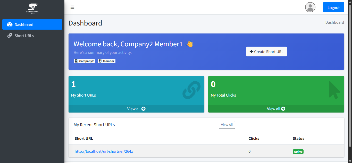View all under My Short URLs card
The image size is (352, 163).
pos(136,109)
